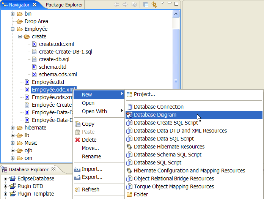Select the Drop Area folder
The image size is (264, 199).
point(36,21)
